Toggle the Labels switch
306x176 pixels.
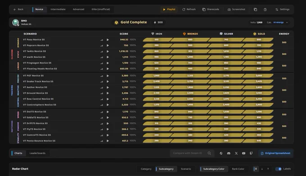pyautogui.click(x=279, y=169)
